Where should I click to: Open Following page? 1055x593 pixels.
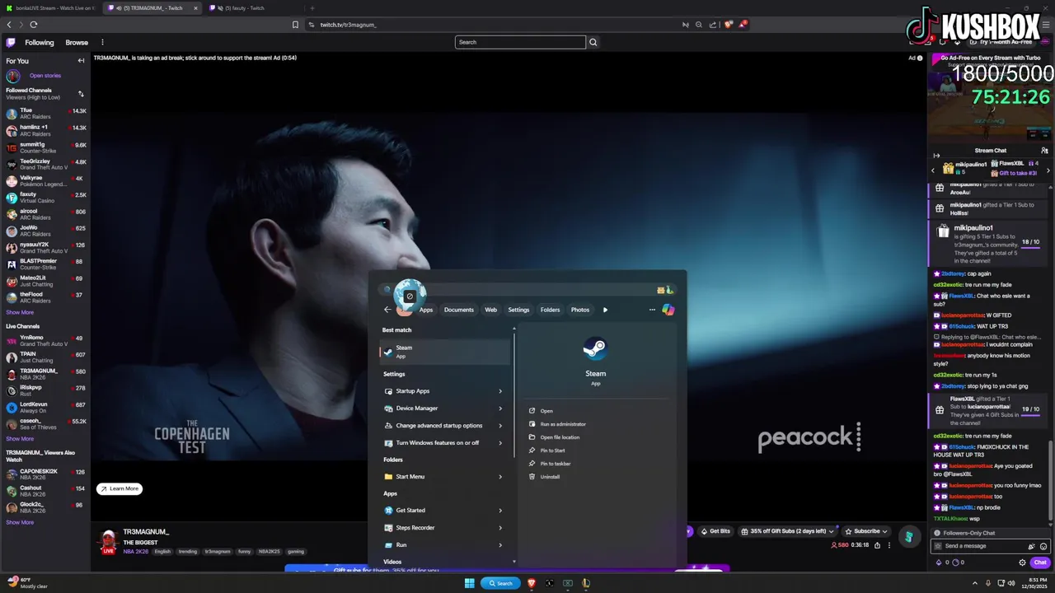coord(39,42)
